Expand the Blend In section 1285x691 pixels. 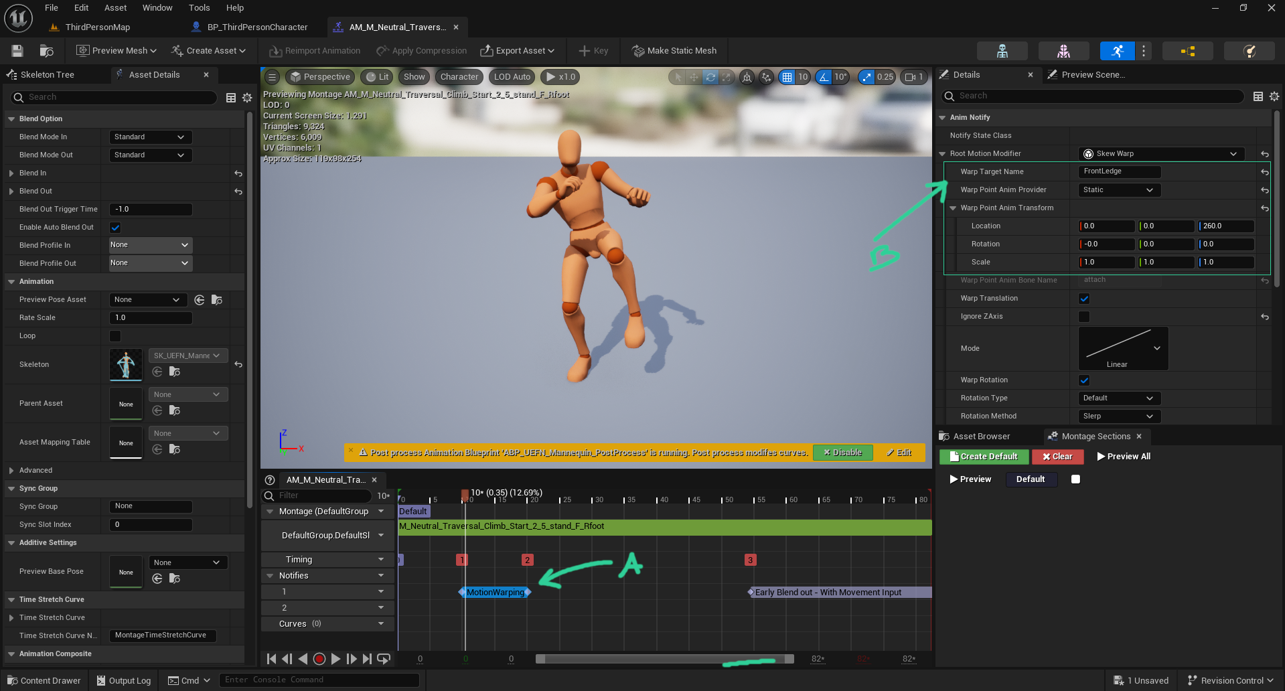tap(11, 173)
